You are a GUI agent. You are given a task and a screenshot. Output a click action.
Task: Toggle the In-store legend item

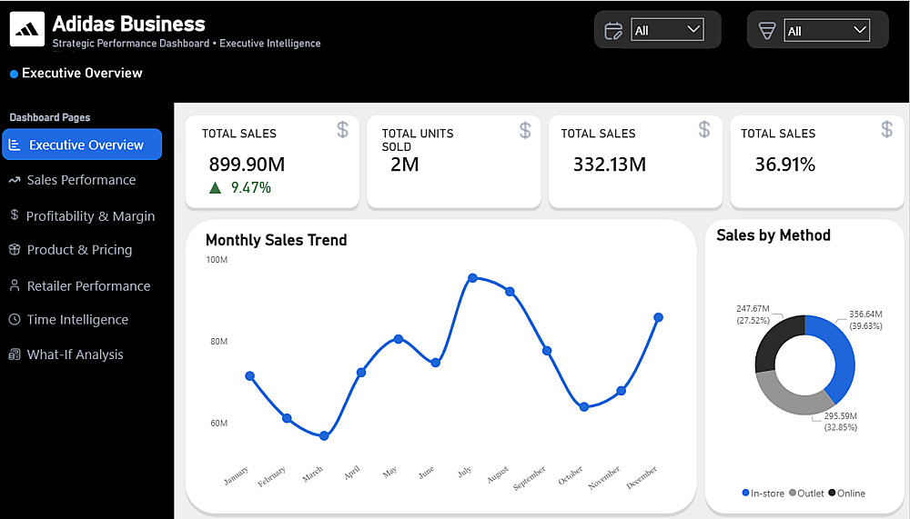coord(763,494)
